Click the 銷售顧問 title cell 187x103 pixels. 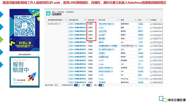tap(124, 61)
